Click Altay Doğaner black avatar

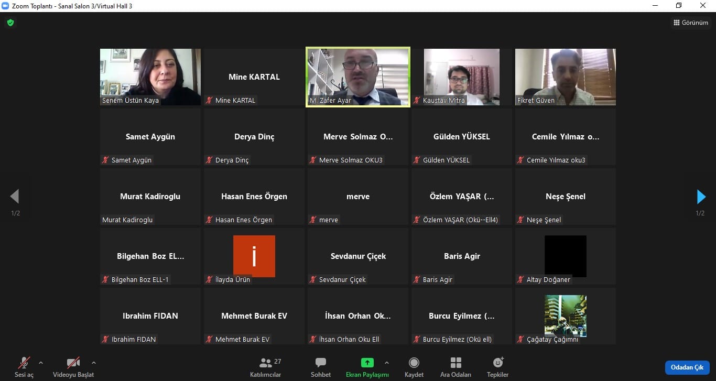(566, 256)
